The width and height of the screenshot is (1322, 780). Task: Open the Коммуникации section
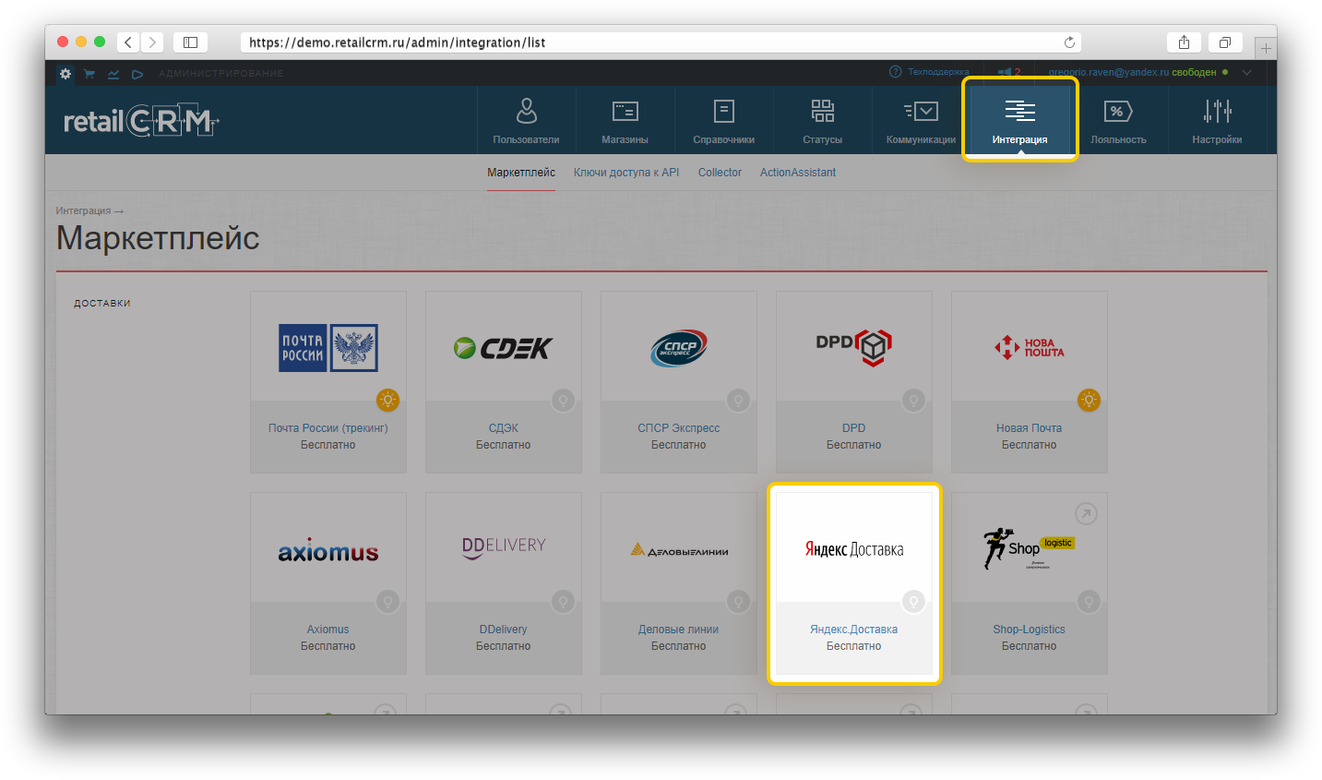[921, 121]
